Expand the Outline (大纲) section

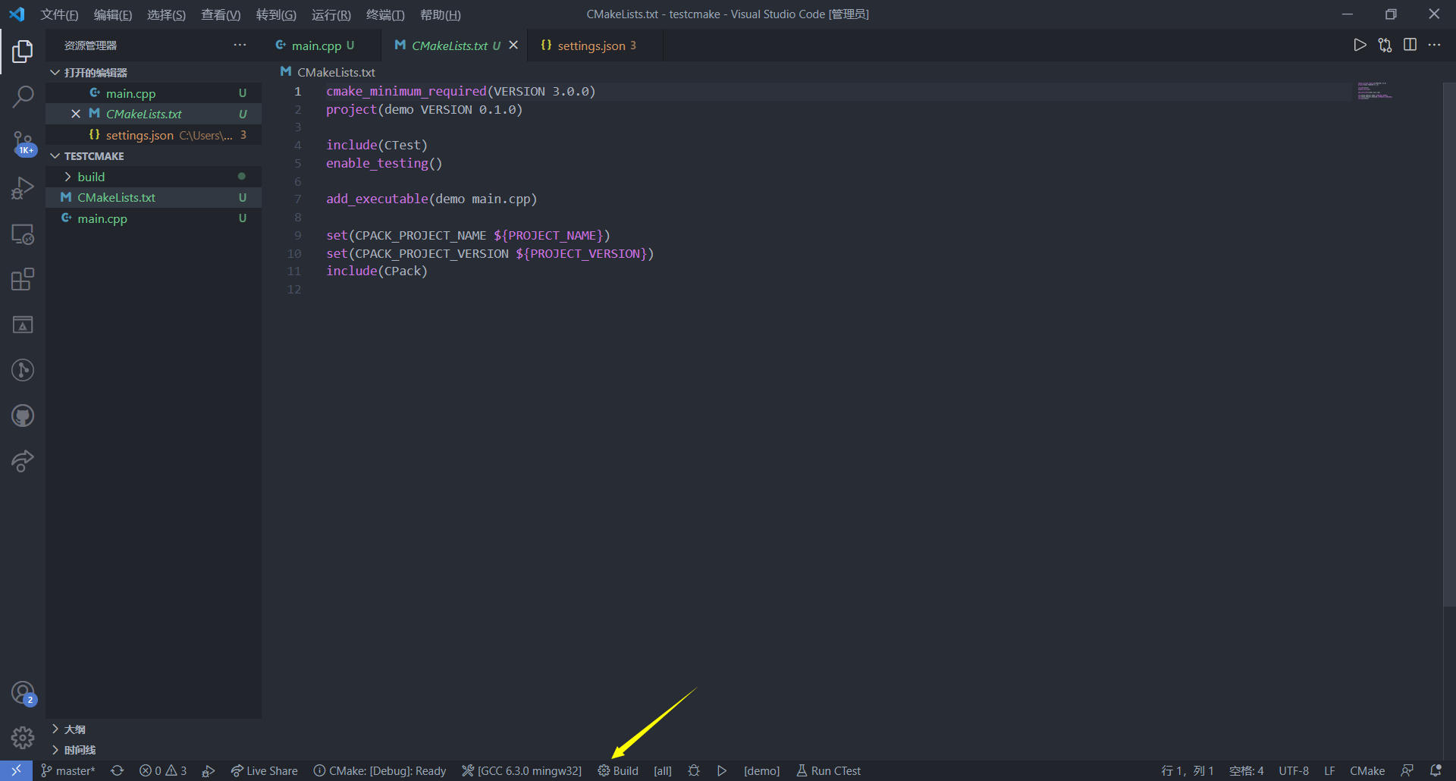click(x=154, y=729)
